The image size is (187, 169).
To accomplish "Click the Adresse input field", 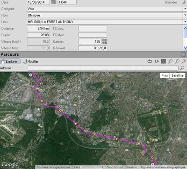I will pos(103,68).
